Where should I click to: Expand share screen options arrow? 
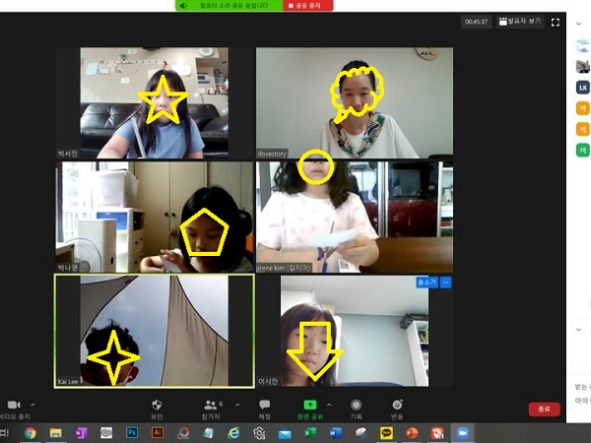point(329,405)
